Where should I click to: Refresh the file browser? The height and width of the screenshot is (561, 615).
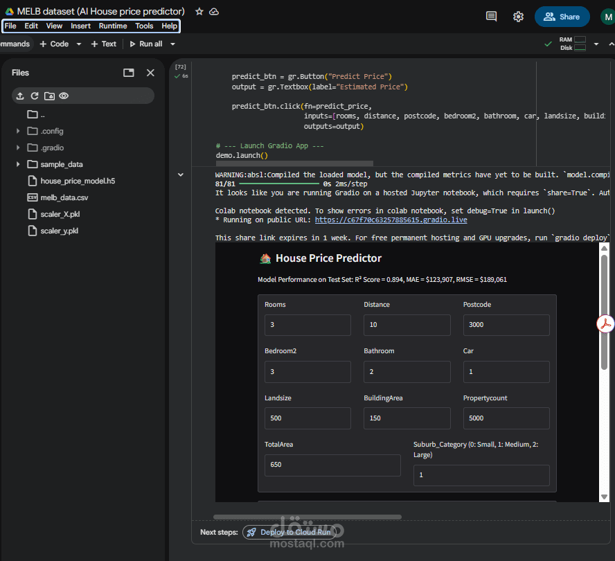(x=35, y=96)
